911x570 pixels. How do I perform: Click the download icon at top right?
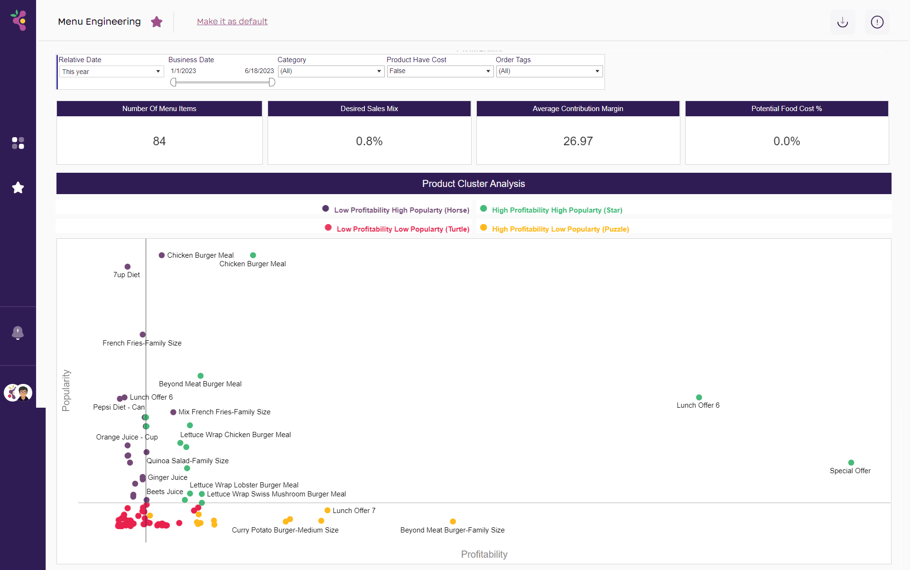[843, 22]
